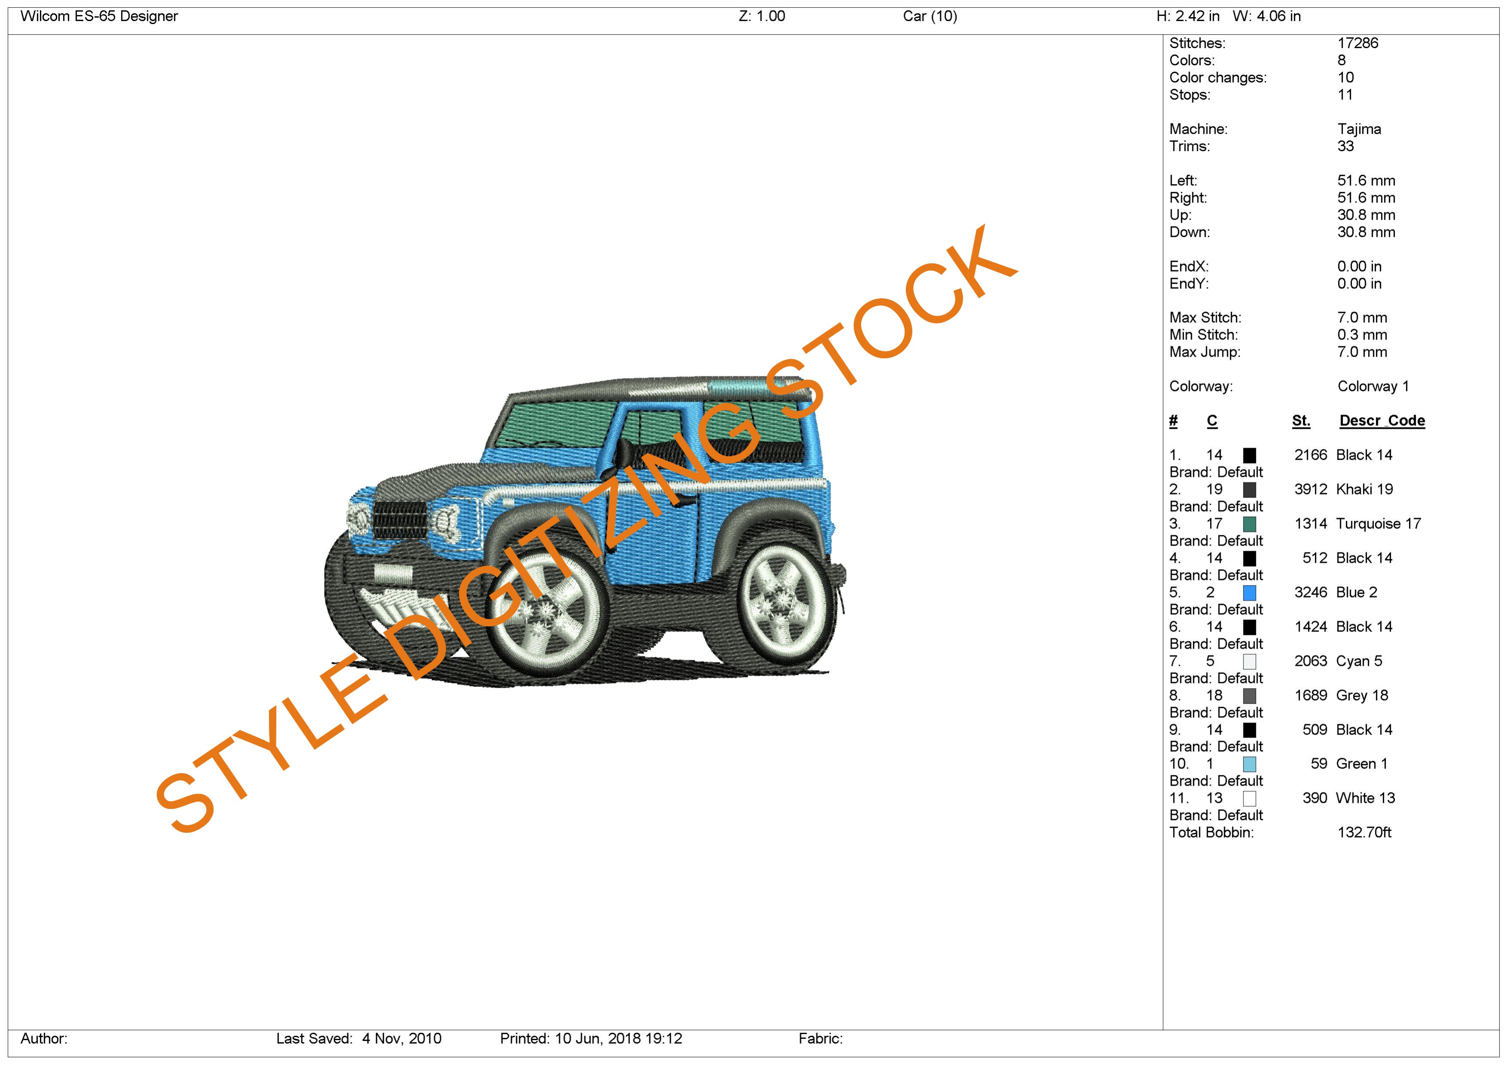The image size is (1507, 1065).
Task: Click the White 13 color swatch
Action: point(1249,799)
